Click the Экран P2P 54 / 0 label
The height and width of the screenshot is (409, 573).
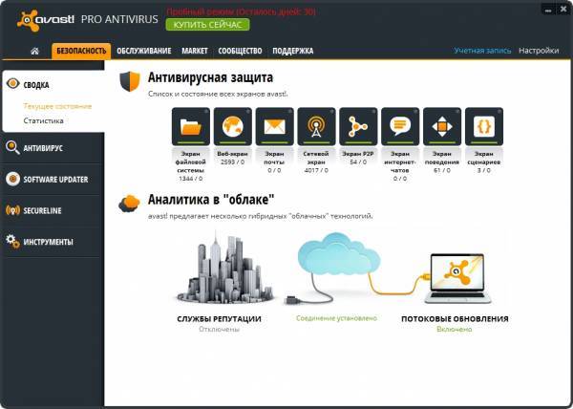click(x=358, y=158)
